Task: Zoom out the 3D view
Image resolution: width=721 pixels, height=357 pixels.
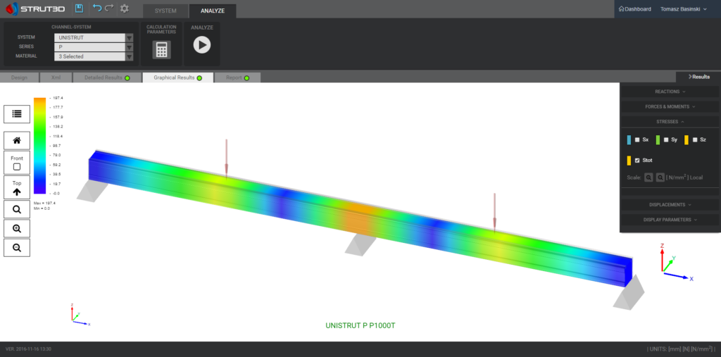Action: point(17,248)
